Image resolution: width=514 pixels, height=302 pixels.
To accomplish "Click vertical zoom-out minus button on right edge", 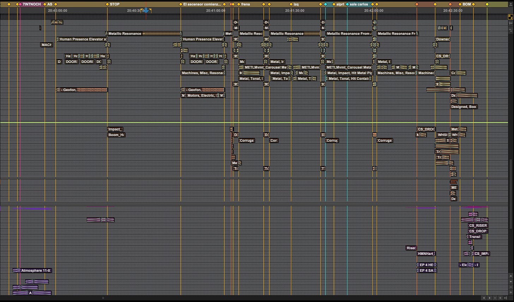I will click(510, 287).
